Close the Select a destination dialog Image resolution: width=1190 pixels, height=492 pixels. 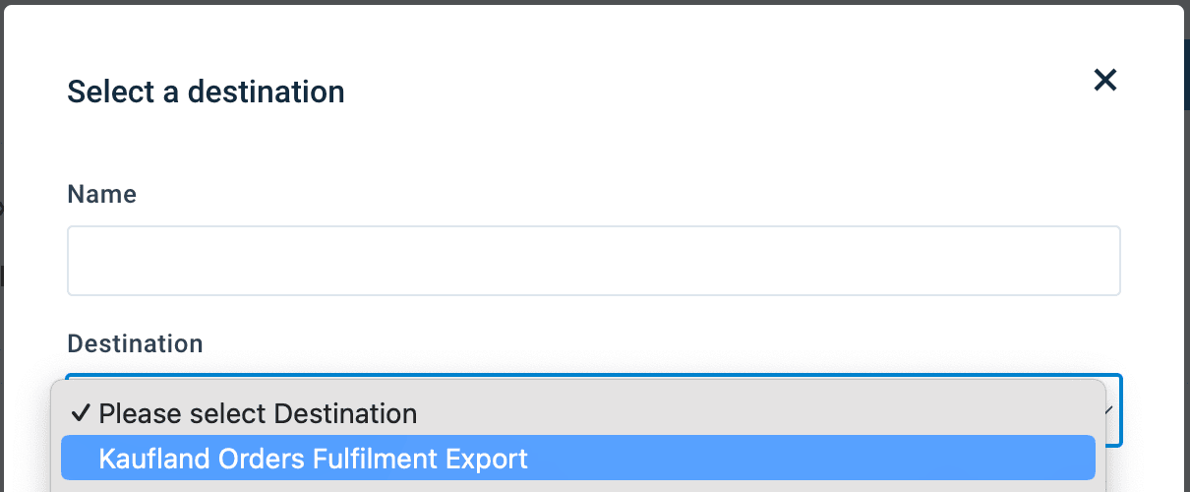1105,81
